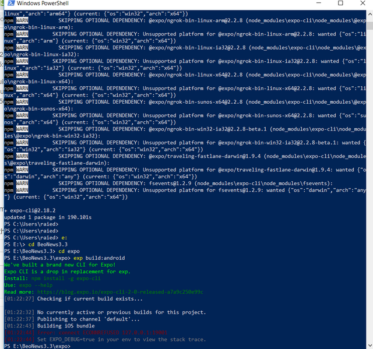Viewport: 373px width, 349px height.
Task: Close the Windows PowerShell window
Action: point(363,3)
